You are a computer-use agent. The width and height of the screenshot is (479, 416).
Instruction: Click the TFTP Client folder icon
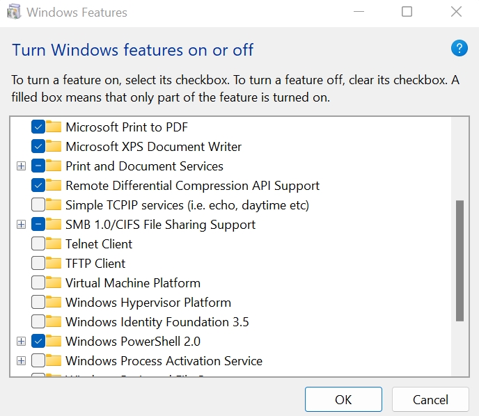click(x=54, y=264)
